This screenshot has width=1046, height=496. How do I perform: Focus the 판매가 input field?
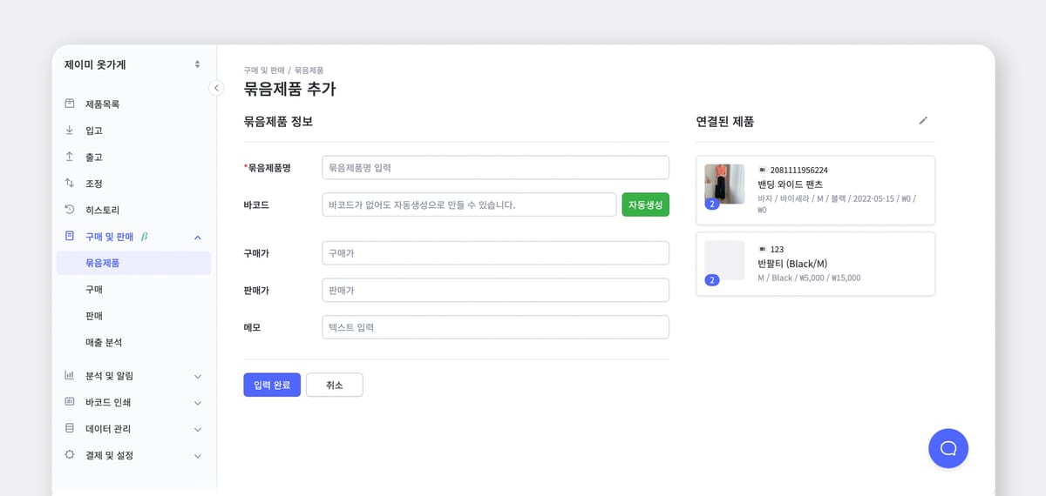495,290
